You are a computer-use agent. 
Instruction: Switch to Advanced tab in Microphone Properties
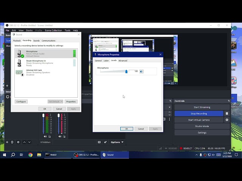(x=123, y=61)
